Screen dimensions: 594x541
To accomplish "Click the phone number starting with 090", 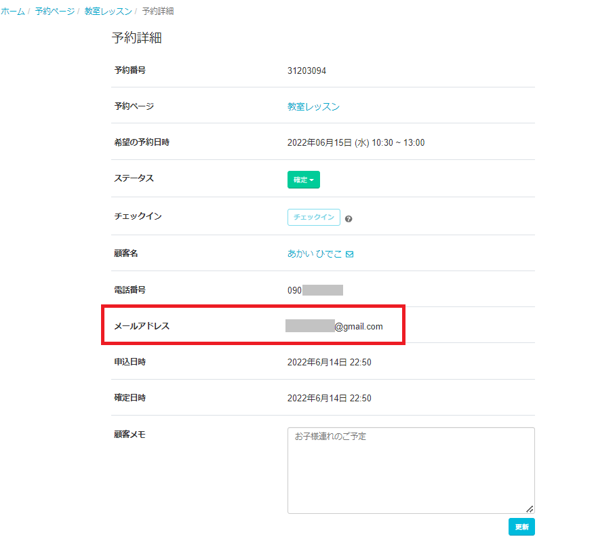I will [315, 290].
